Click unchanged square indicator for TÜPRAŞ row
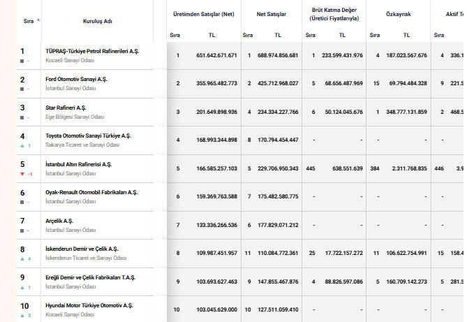This screenshot has width=476, height=322. 22,61
